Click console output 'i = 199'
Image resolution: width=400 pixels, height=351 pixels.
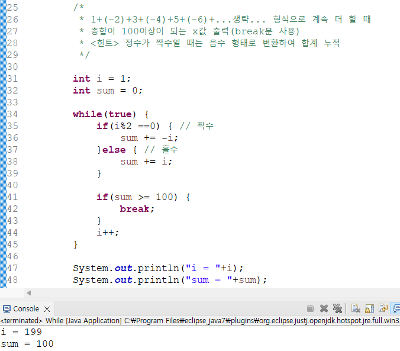tap(21, 332)
